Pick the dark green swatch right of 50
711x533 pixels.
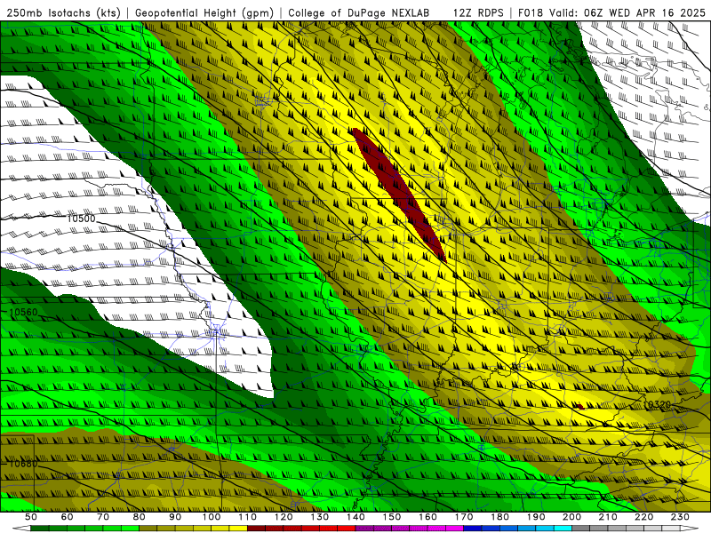point(40,529)
